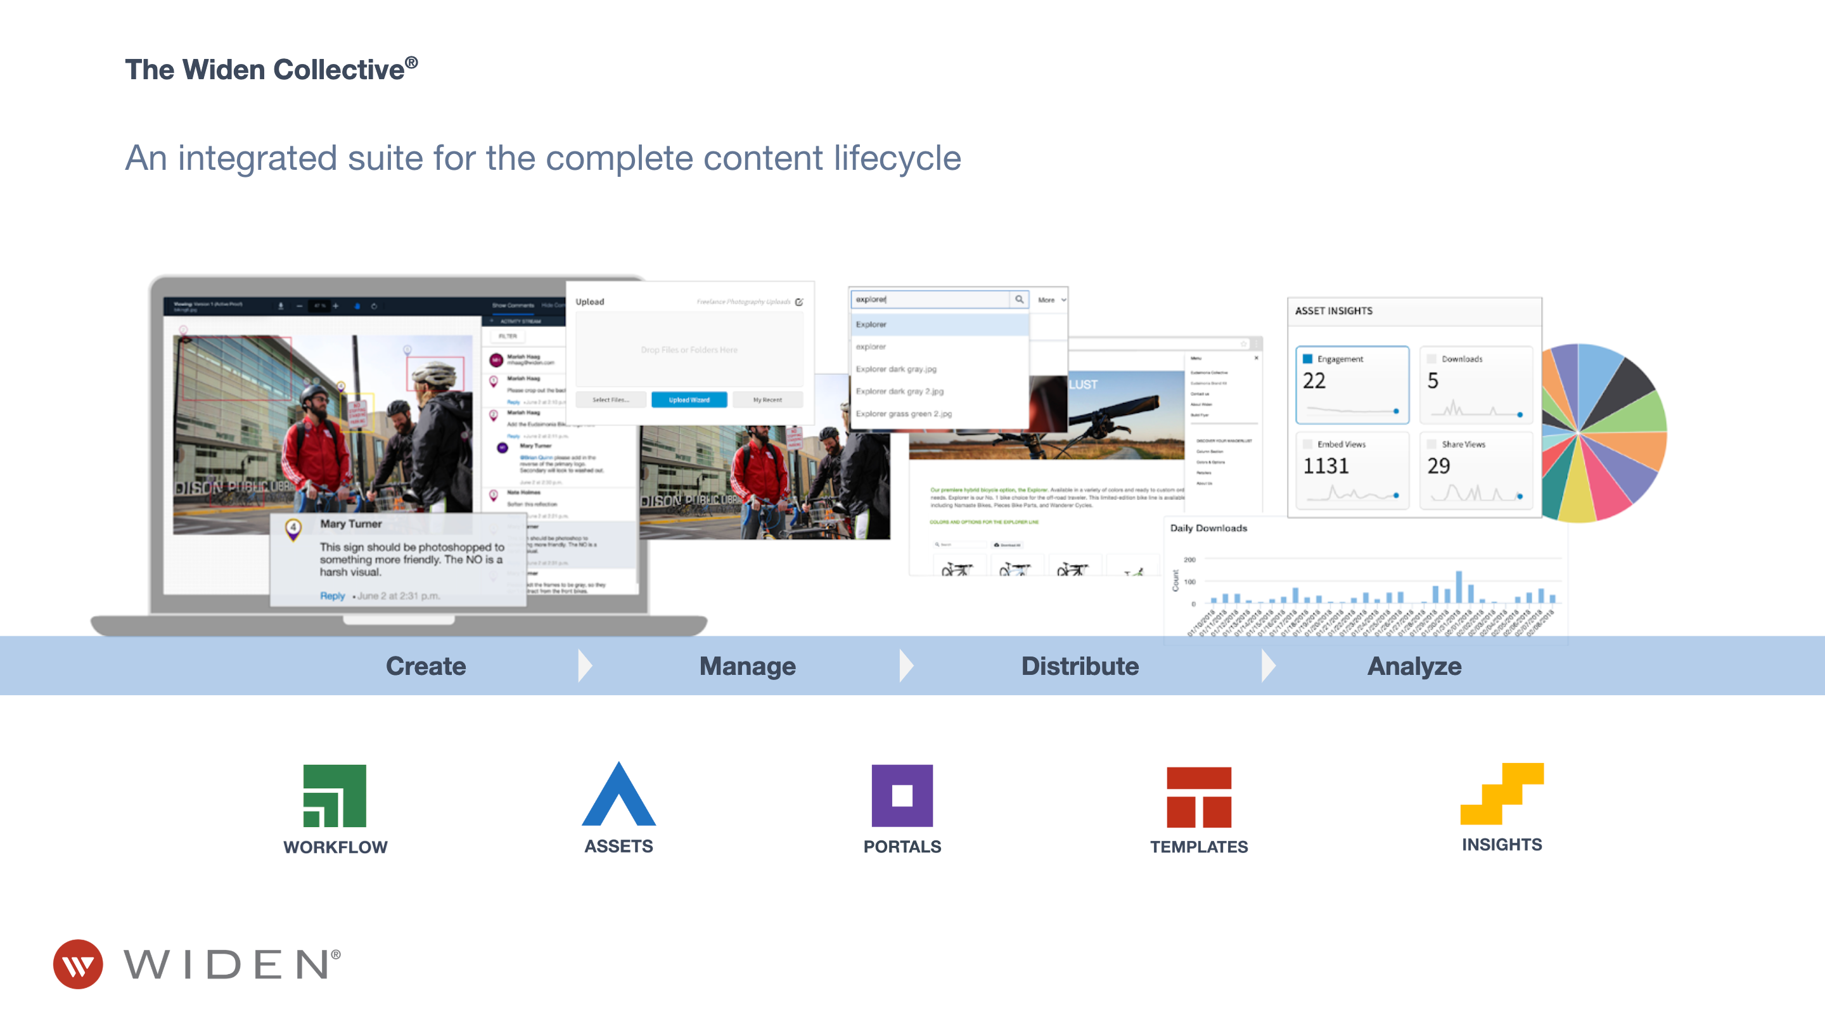
Task: Click the 'WORKFLOW' label text
Action: tap(335, 847)
